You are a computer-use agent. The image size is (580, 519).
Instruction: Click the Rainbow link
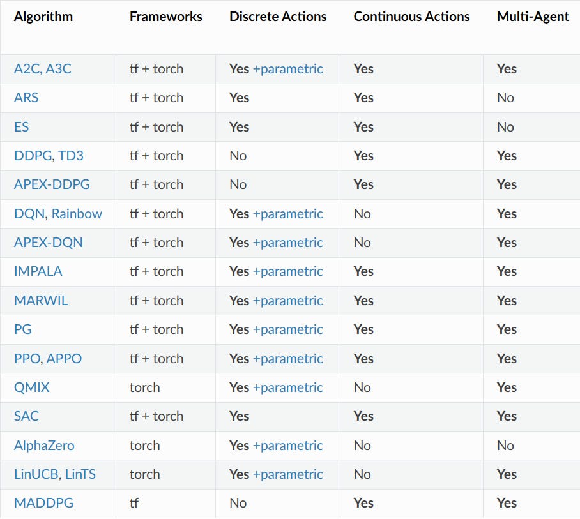click(77, 214)
